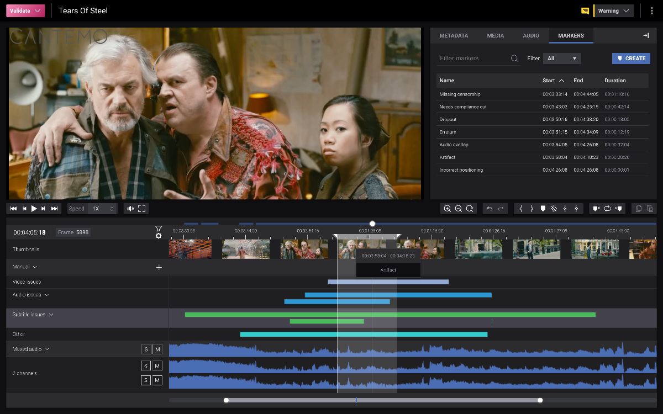Expand the Audio issues track
Image resolution: width=663 pixels, height=414 pixels.
(x=47, y=295)
